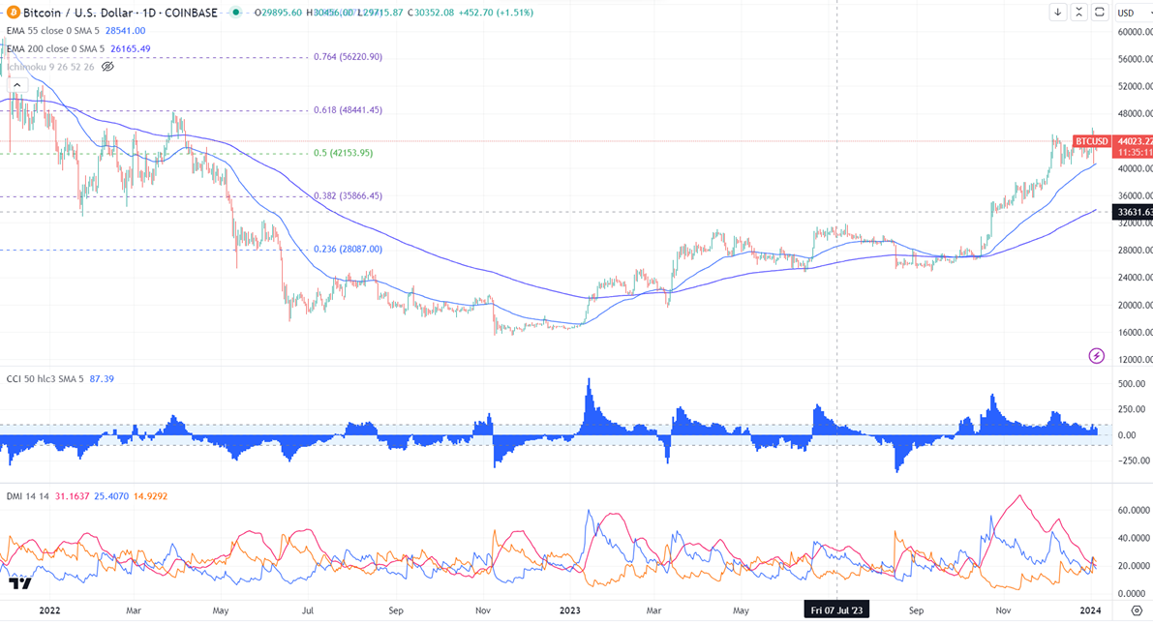The height and width of the screenshot is (624, 1153).
Task: Click the 11:35:11 bar countdown label
Action: point(1133,152)
